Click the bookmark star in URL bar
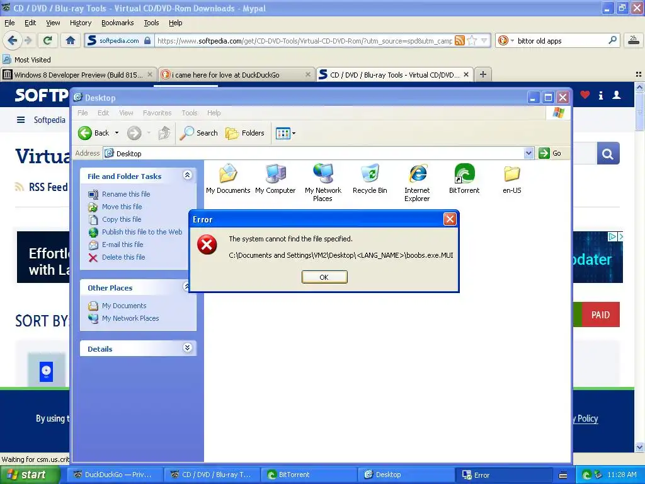645x484 pixels. pyautogui.click(x=472, y=40)
